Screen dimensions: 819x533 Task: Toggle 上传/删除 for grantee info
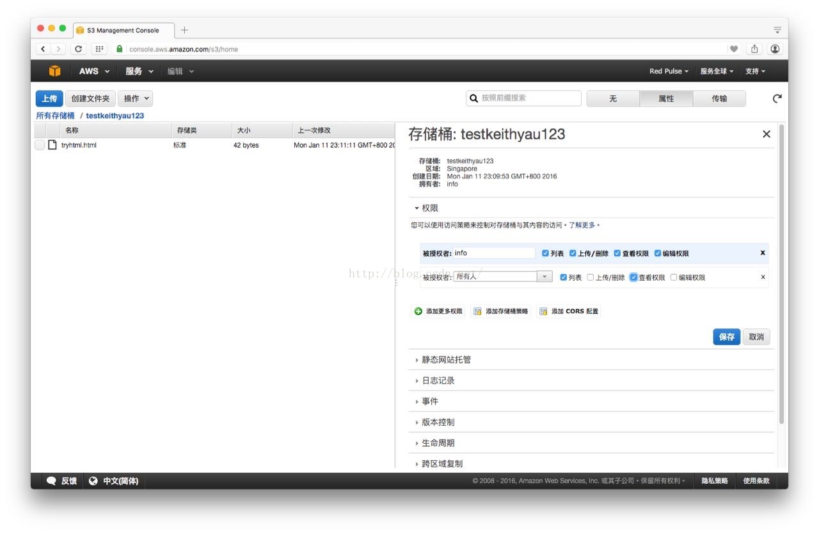[x=573, y=253]
